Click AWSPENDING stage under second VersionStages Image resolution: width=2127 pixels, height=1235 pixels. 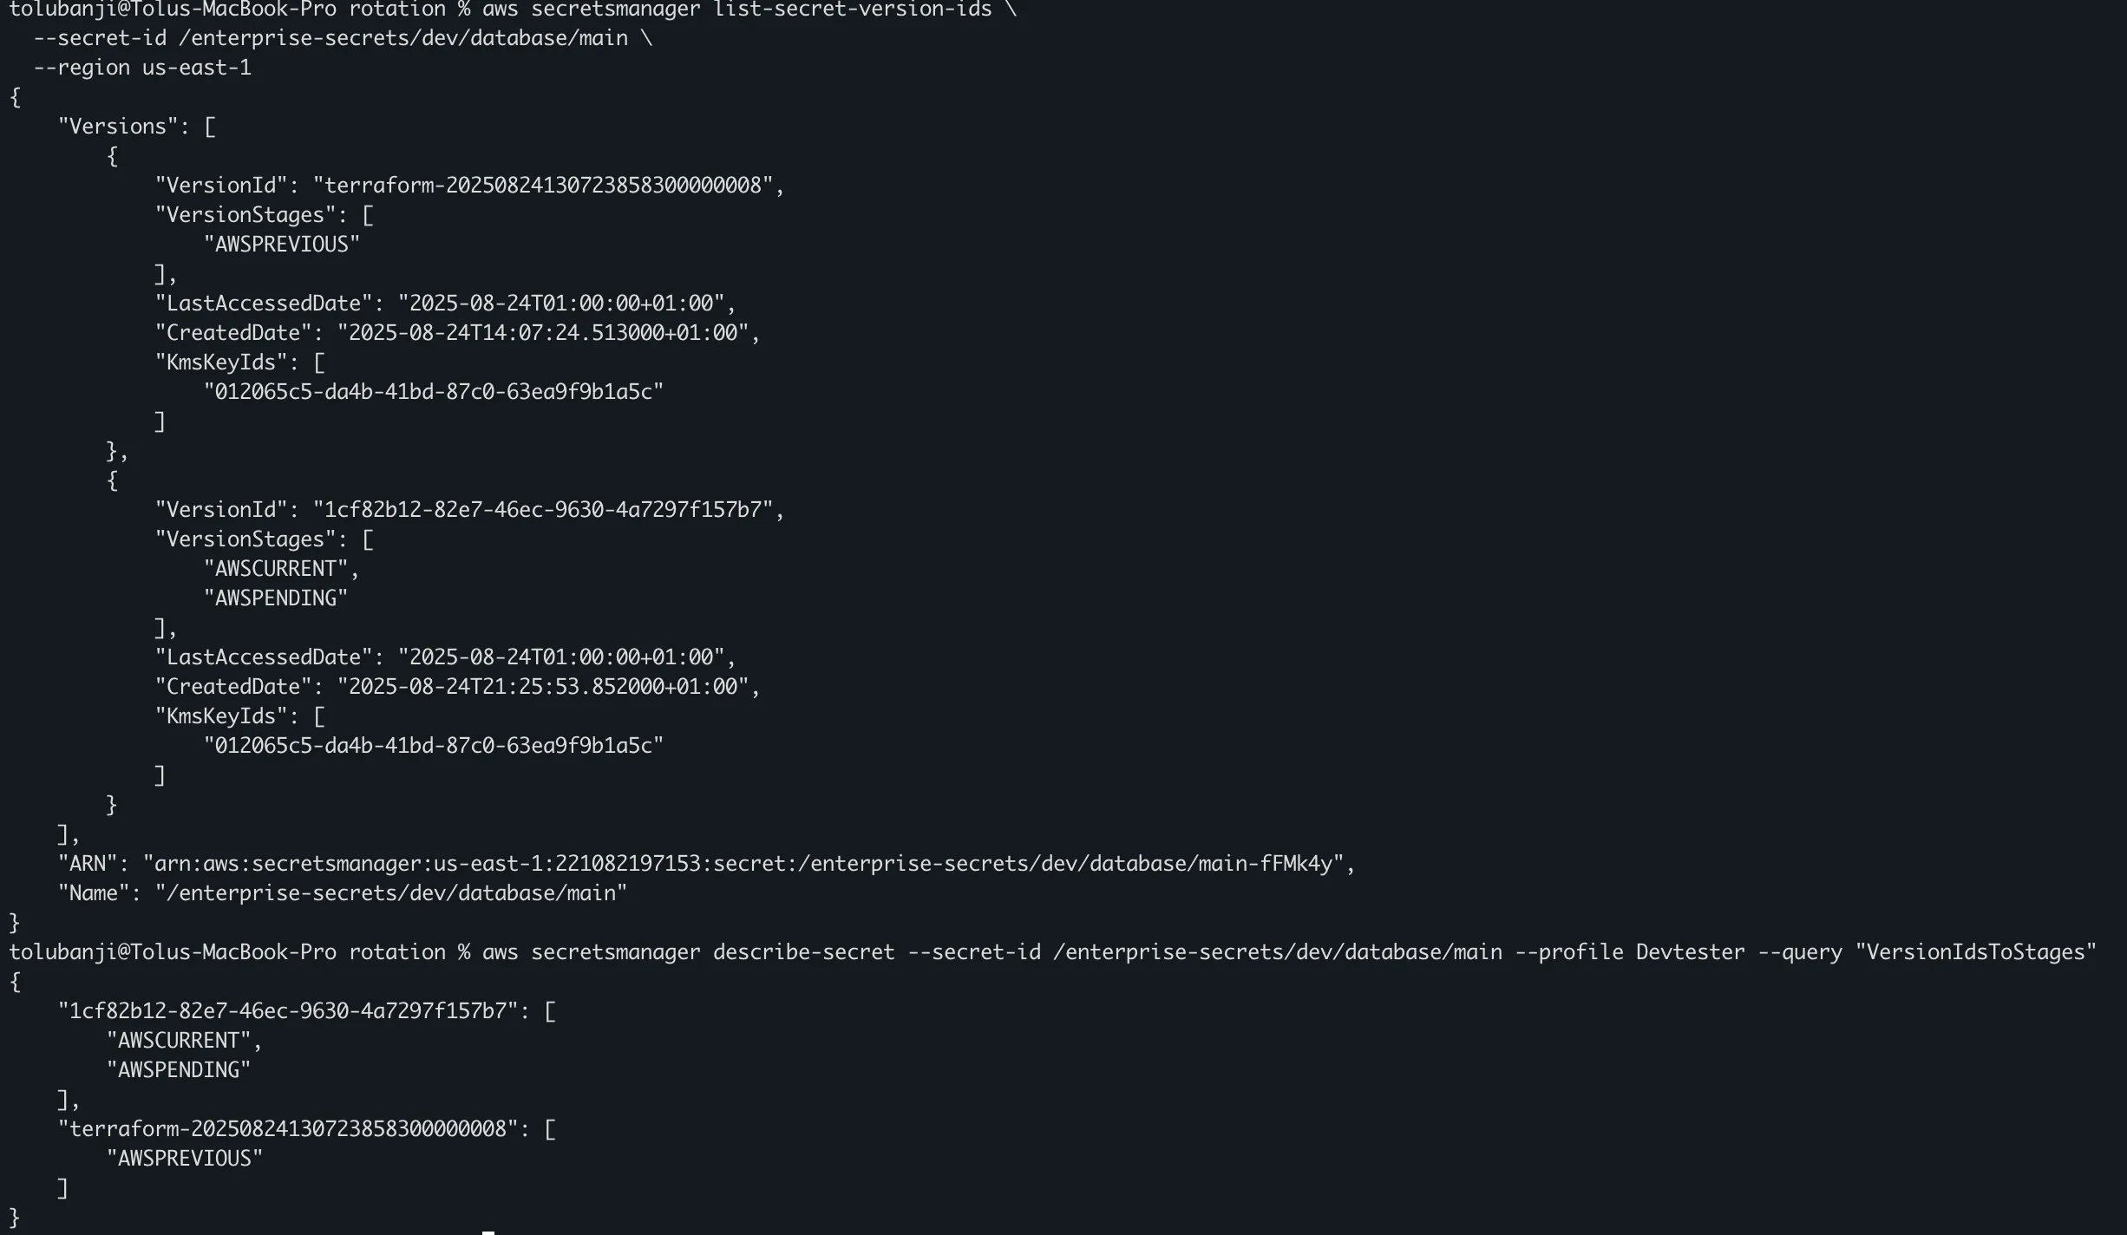pos(276,598)
